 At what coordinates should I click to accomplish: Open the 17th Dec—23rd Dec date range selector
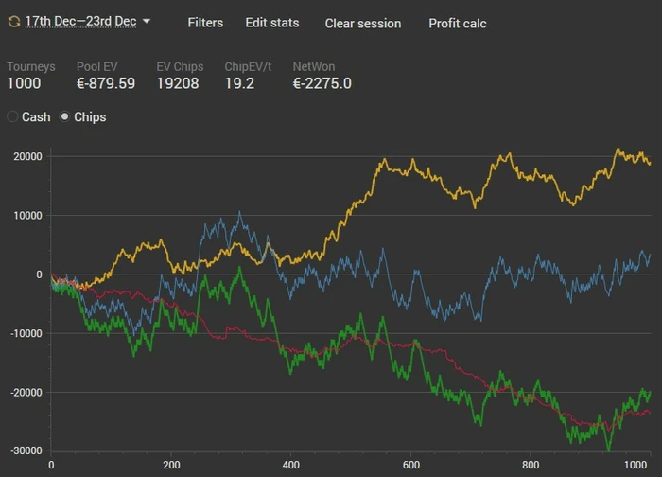click(x=80, y=21)
